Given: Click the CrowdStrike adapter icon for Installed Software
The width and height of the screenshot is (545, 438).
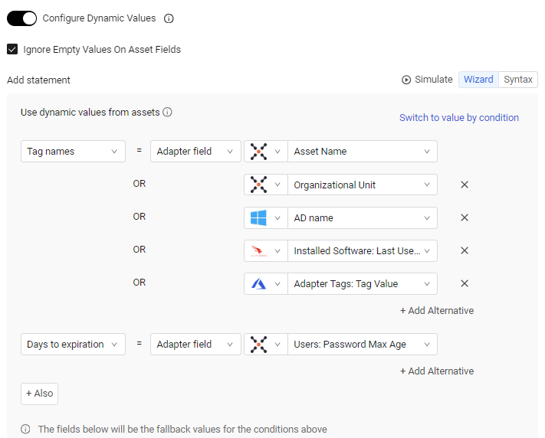Looking at the screenshot, I should [x=258, y=250].
